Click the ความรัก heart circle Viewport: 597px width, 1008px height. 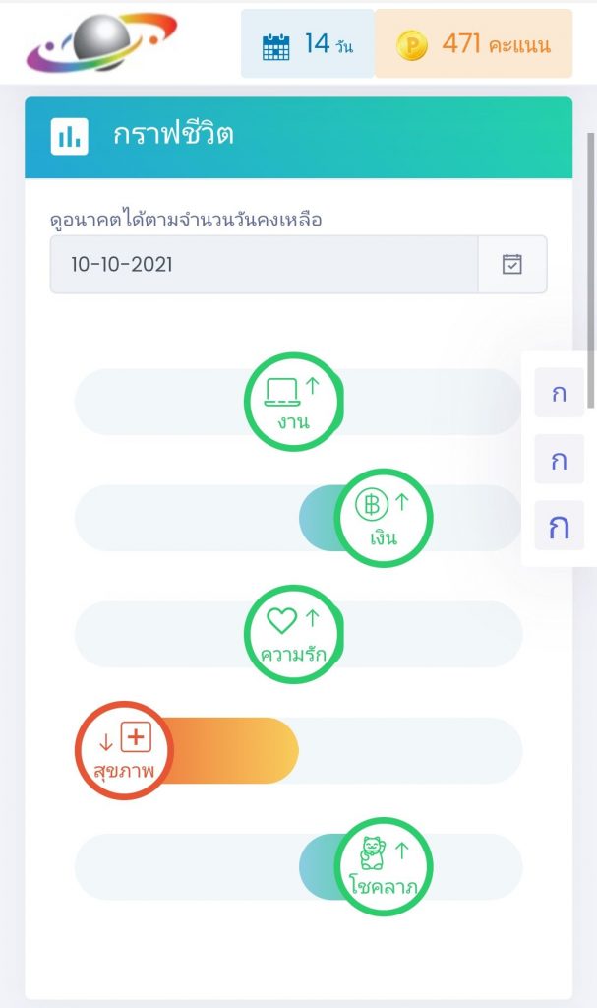(292, 634)
